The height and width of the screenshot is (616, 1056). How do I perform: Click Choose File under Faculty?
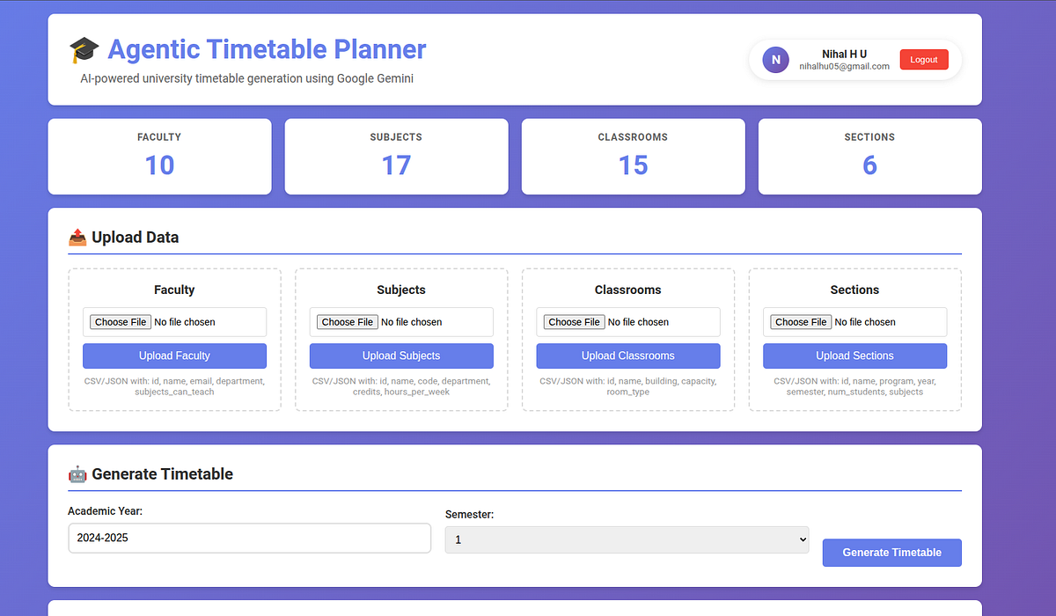(120, 321)
